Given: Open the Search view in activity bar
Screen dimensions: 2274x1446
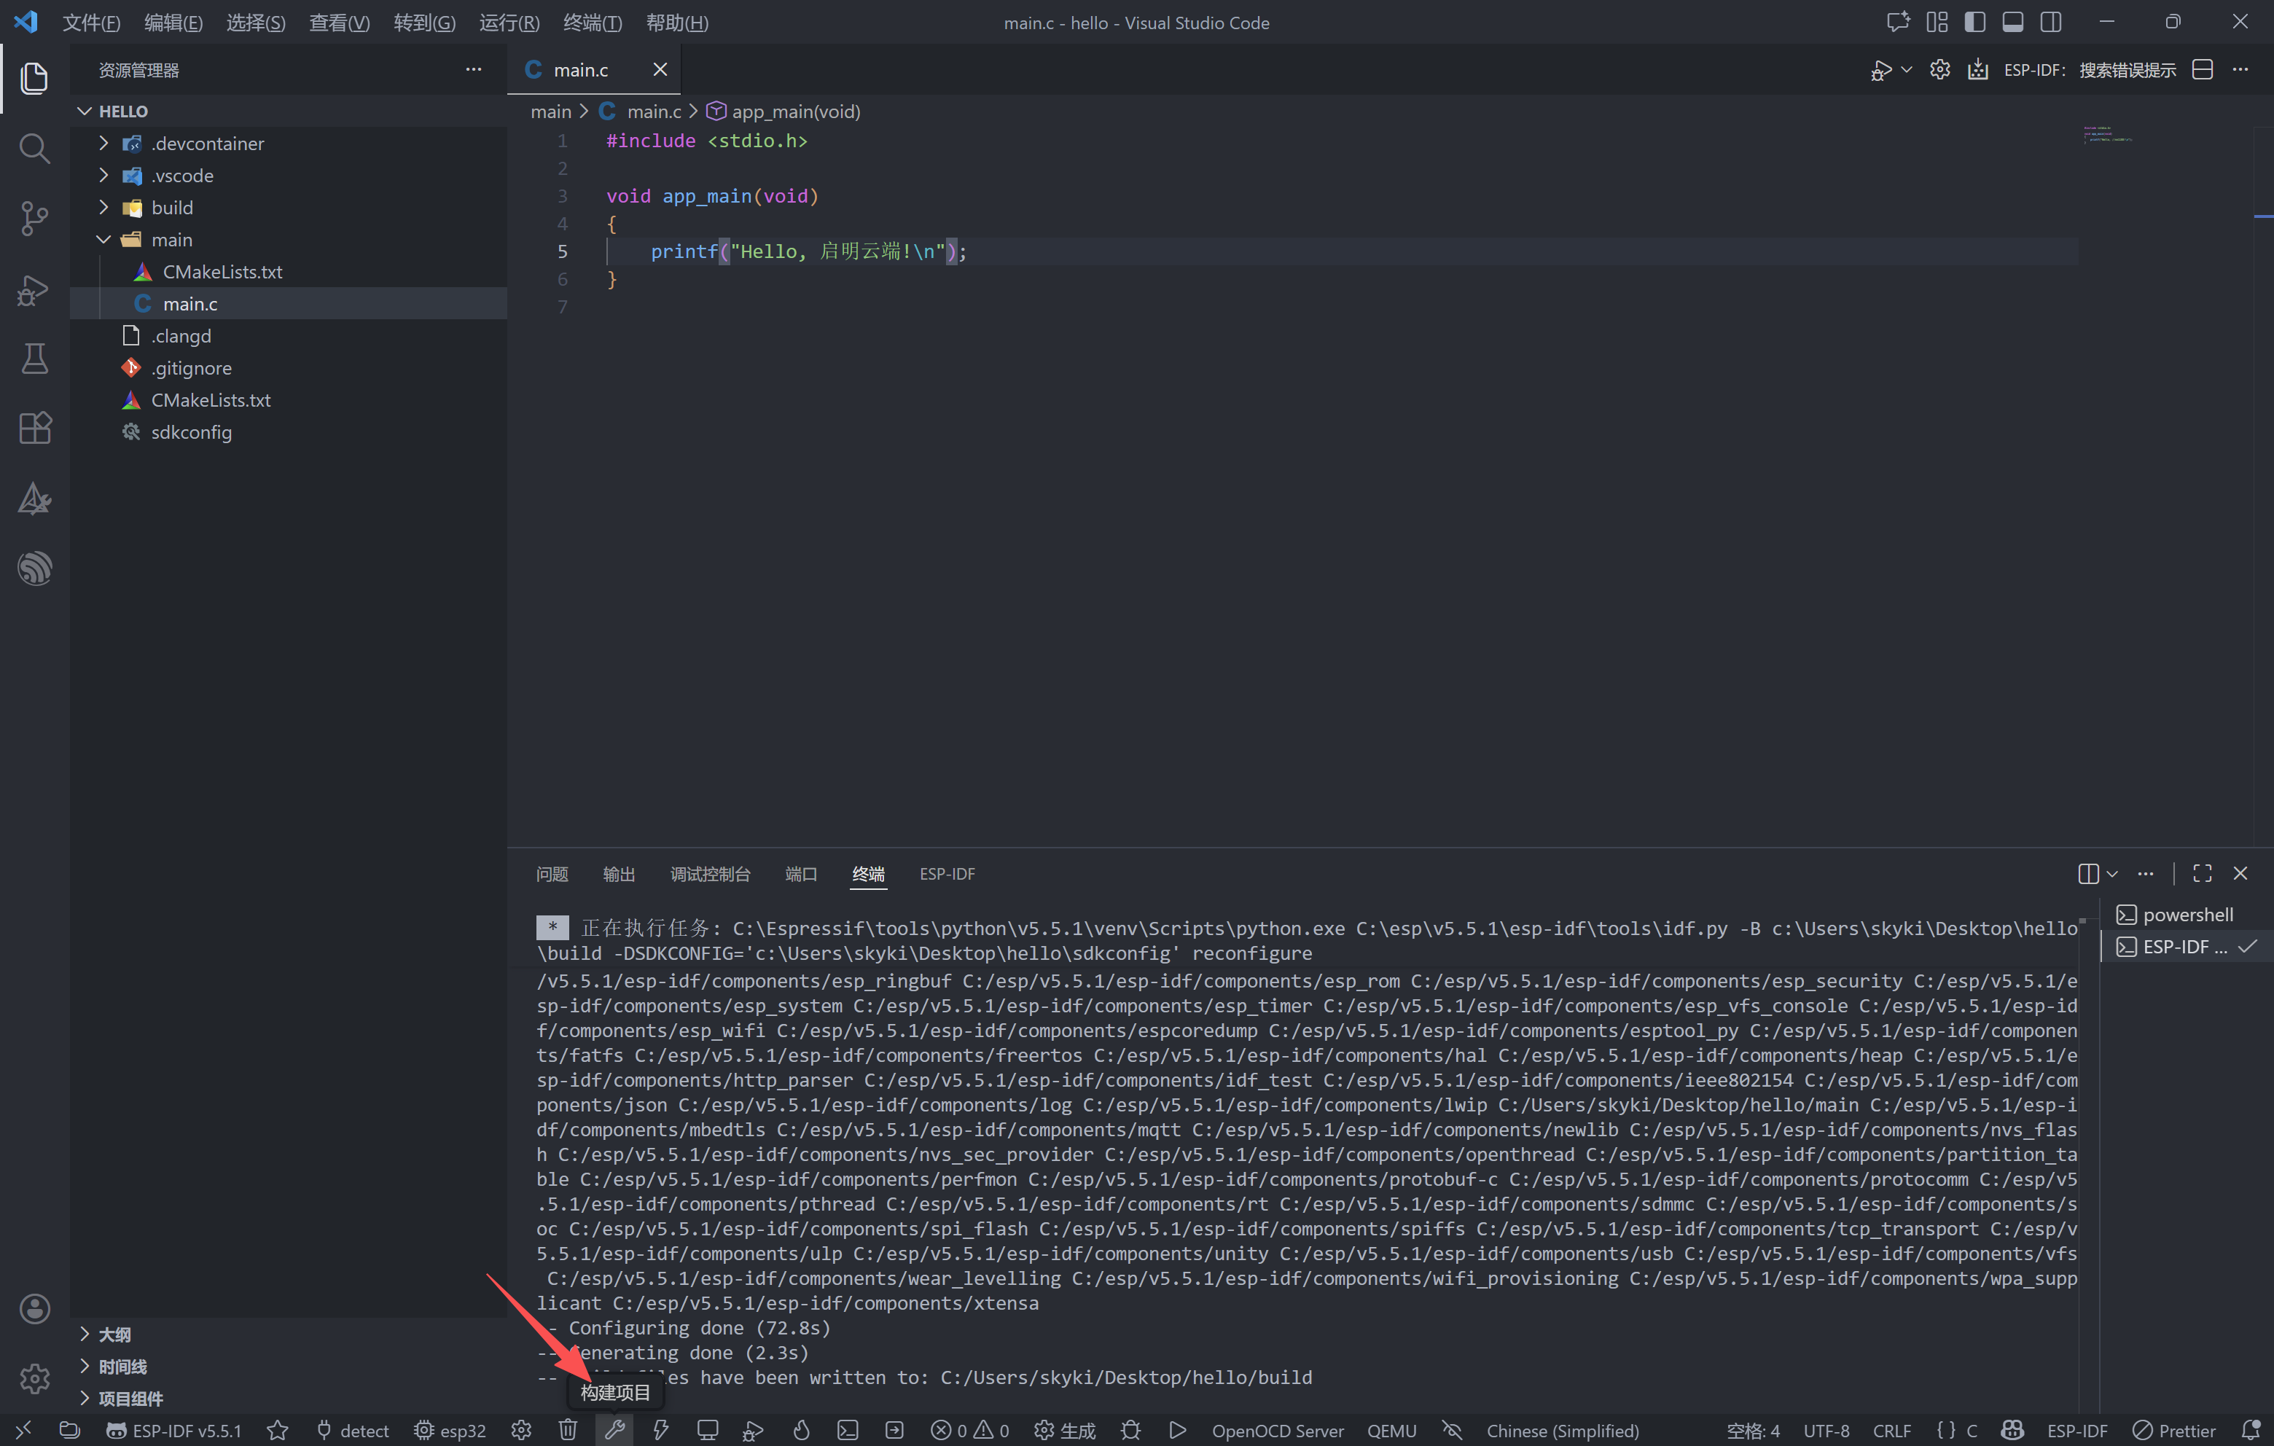Looking at the screenshot, I should pos(34,148).
